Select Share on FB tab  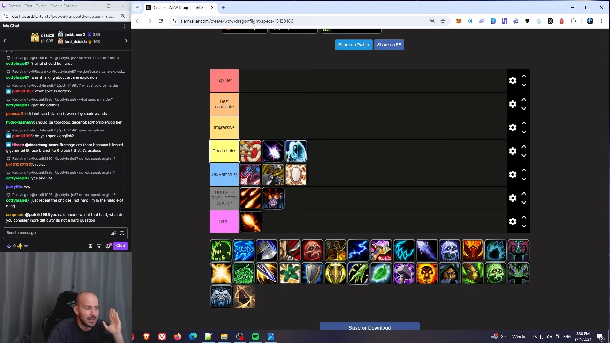click(x=389, y=45)
